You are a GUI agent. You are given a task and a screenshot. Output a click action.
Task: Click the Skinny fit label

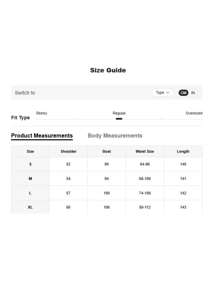point(41,113)
